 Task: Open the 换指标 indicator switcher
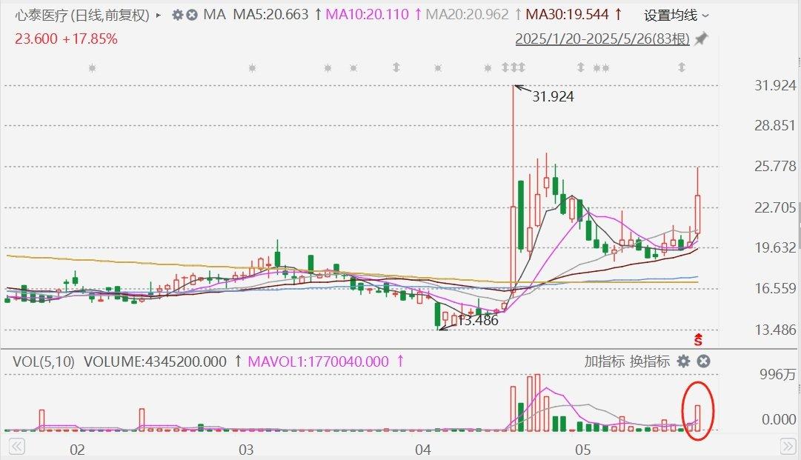[x=650, y=361]
